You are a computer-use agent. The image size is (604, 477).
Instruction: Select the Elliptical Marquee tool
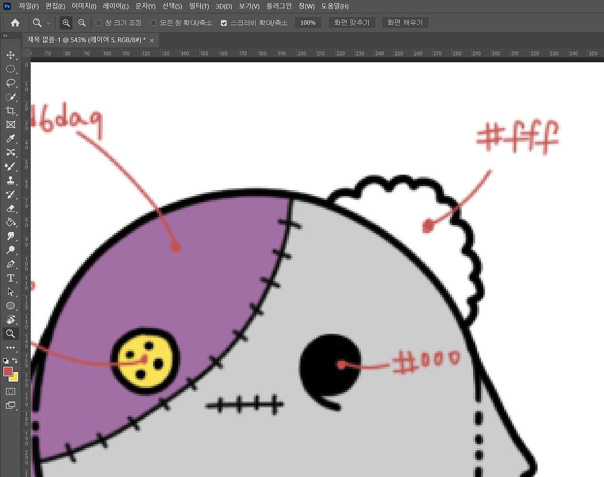pos(10,69)
